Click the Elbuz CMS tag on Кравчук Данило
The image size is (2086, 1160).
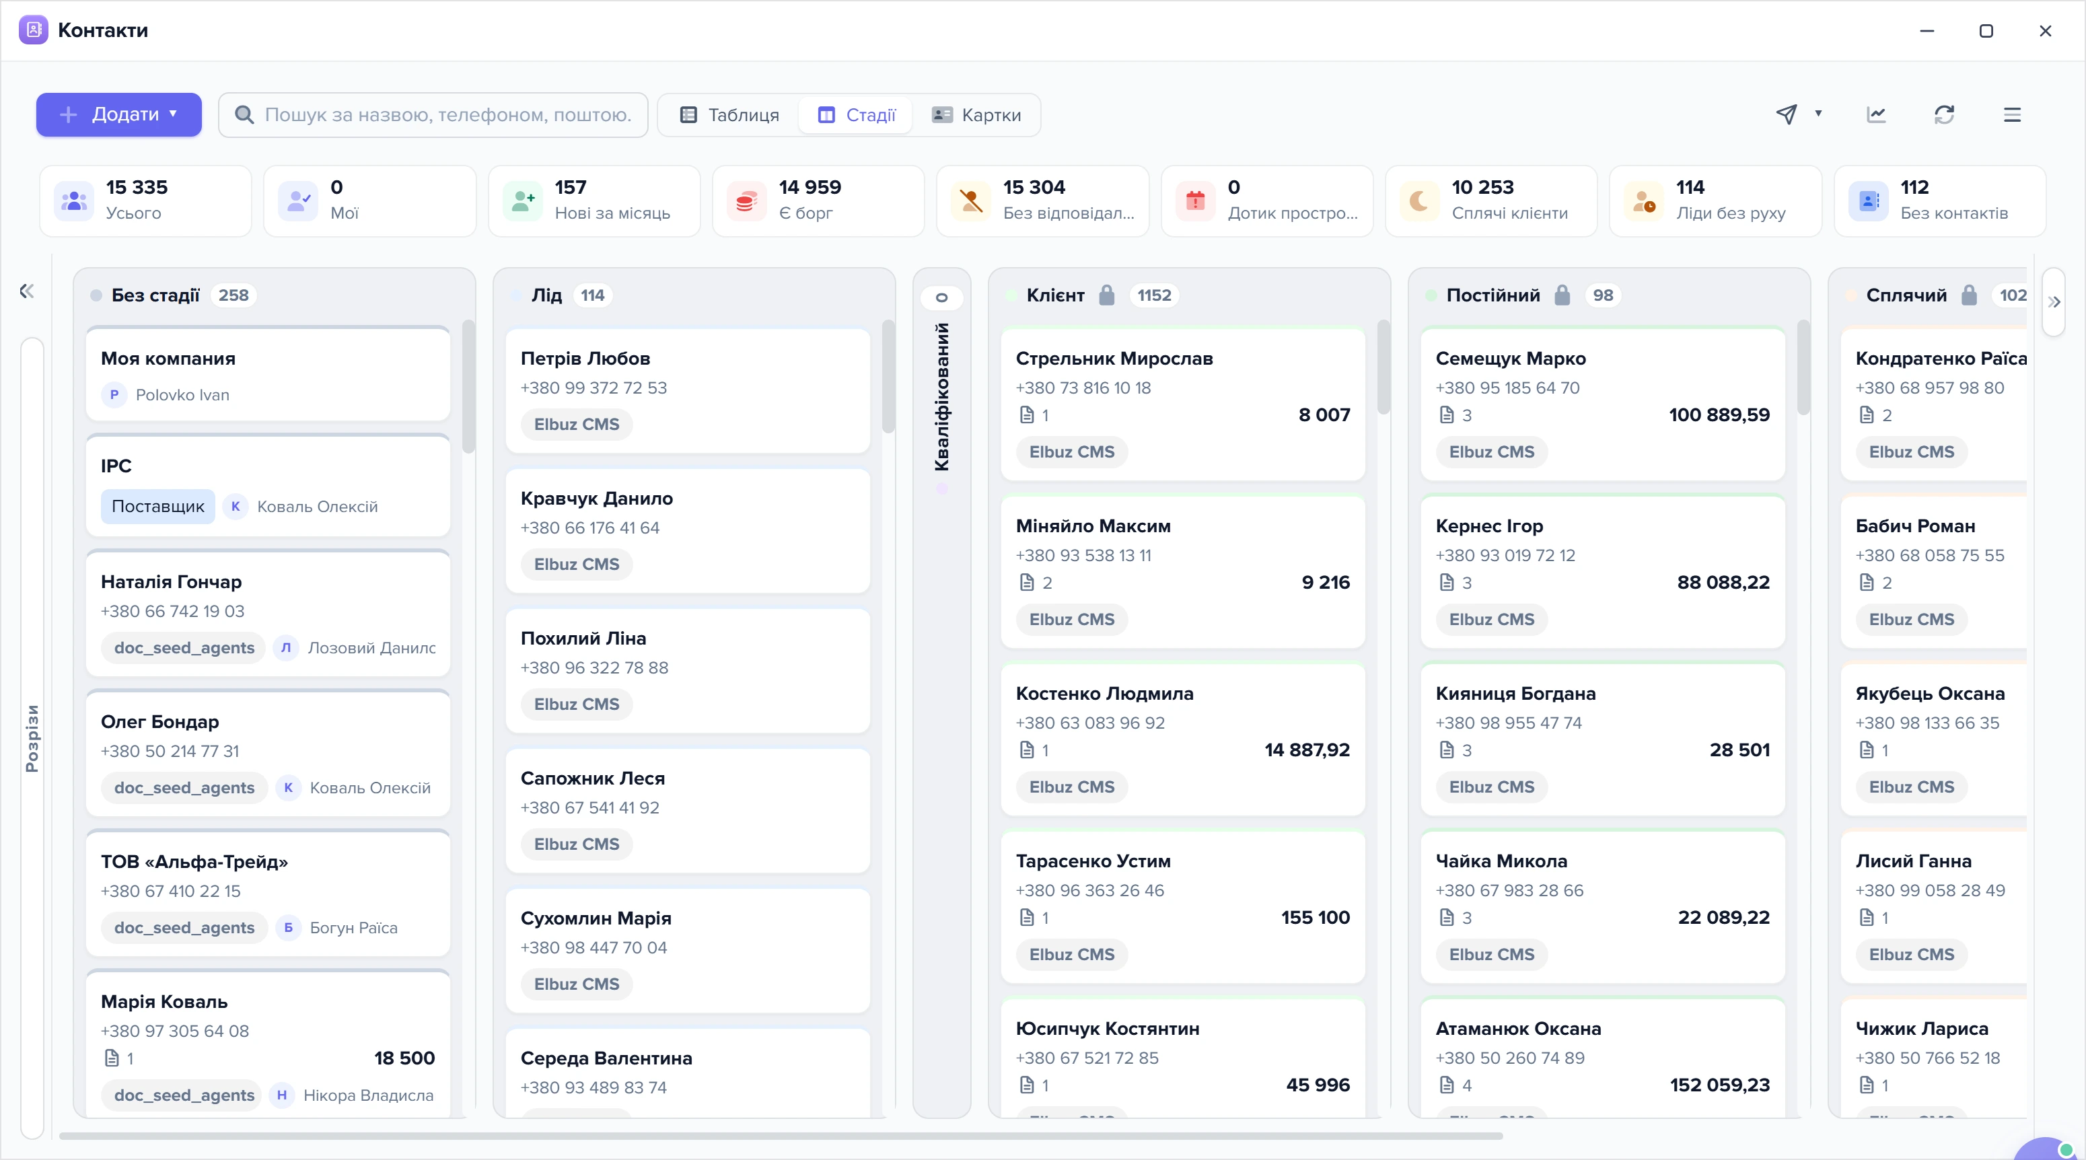click(x=577, y=565)
